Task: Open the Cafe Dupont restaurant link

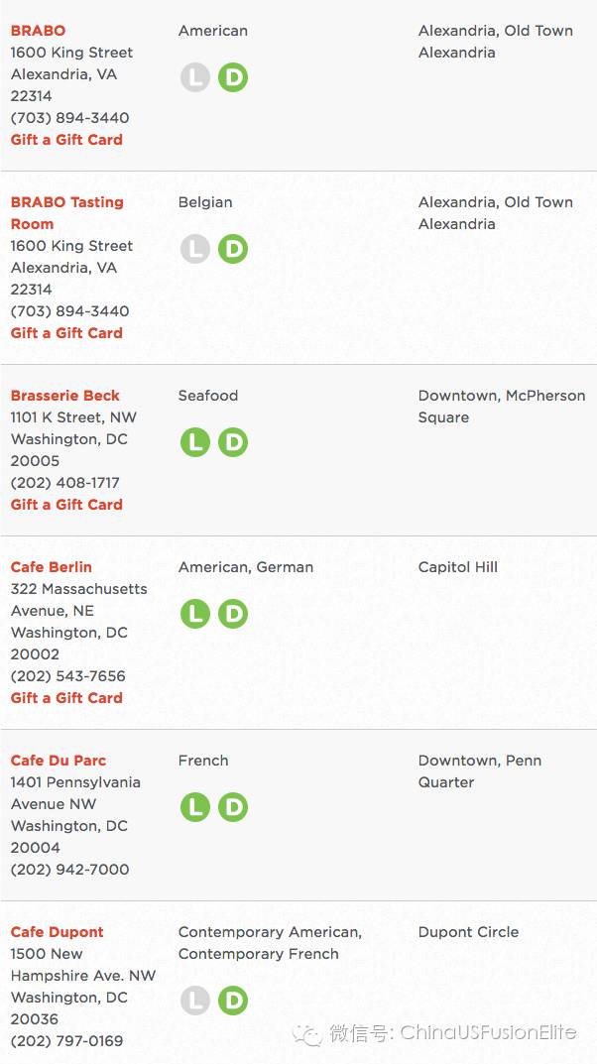Action: [57, 932]
